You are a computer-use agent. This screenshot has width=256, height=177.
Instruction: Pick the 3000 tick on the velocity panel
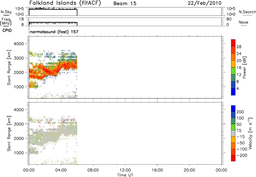19,124
